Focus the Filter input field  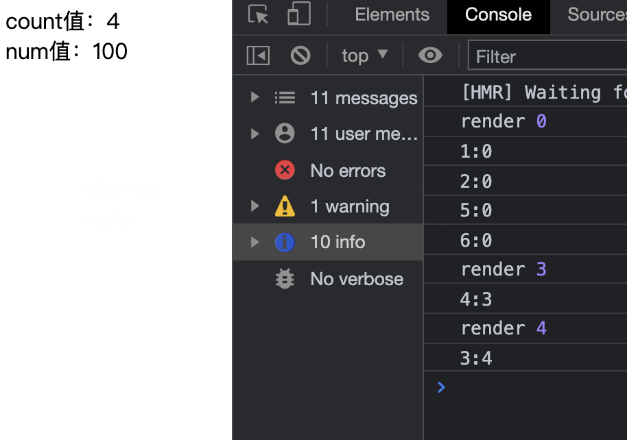click(547, 56)
